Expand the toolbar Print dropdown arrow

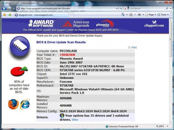click(x=143, y=15)
